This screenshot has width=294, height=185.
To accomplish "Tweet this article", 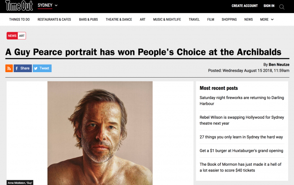I will 42,68.
